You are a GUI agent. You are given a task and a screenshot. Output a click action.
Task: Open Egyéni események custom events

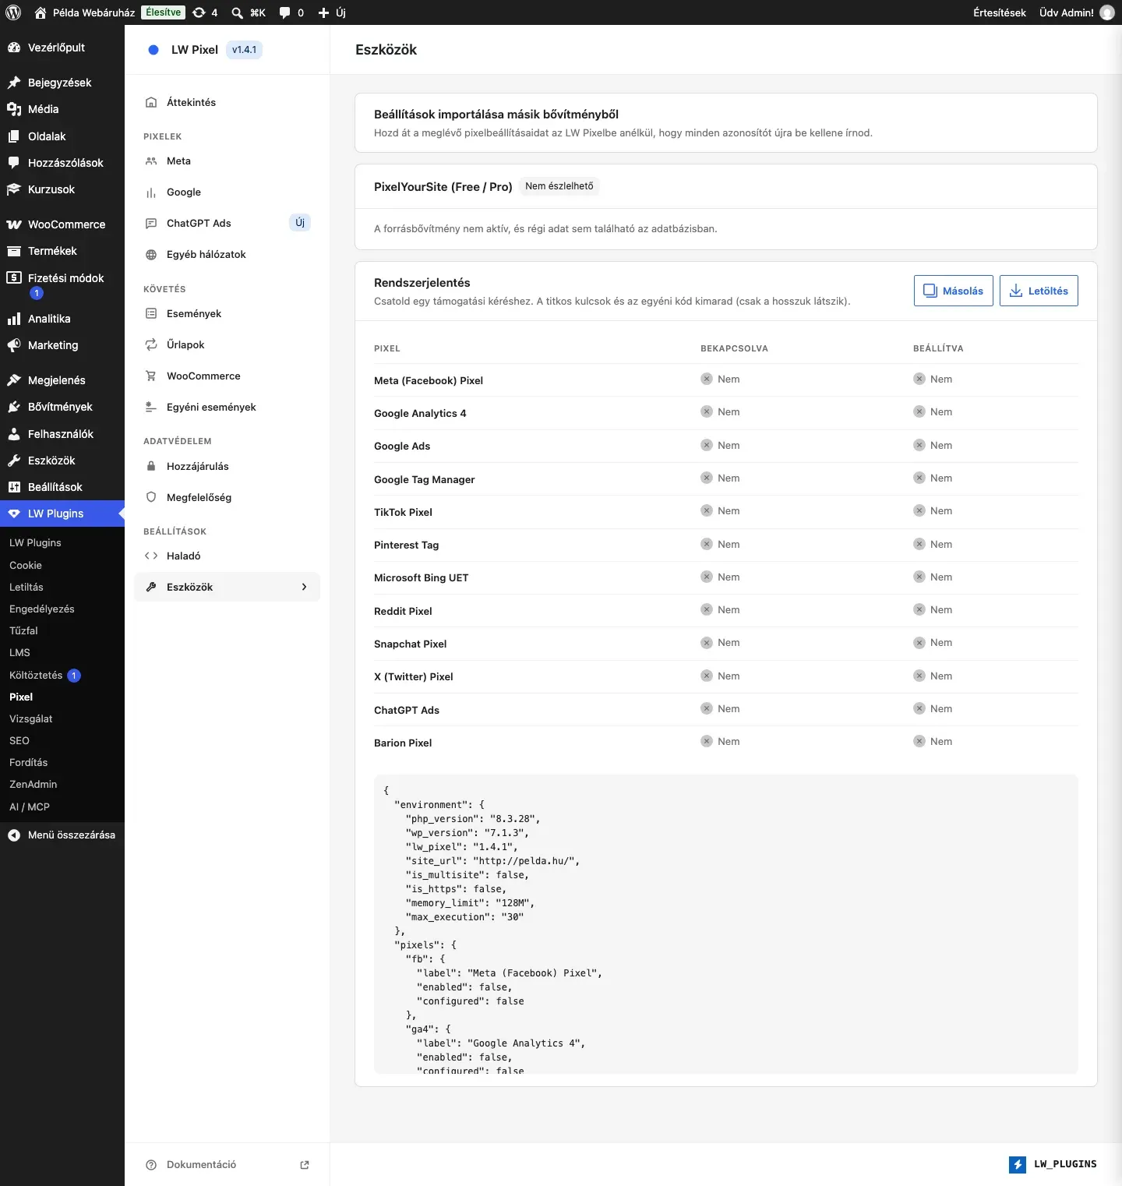click(227, 407)
